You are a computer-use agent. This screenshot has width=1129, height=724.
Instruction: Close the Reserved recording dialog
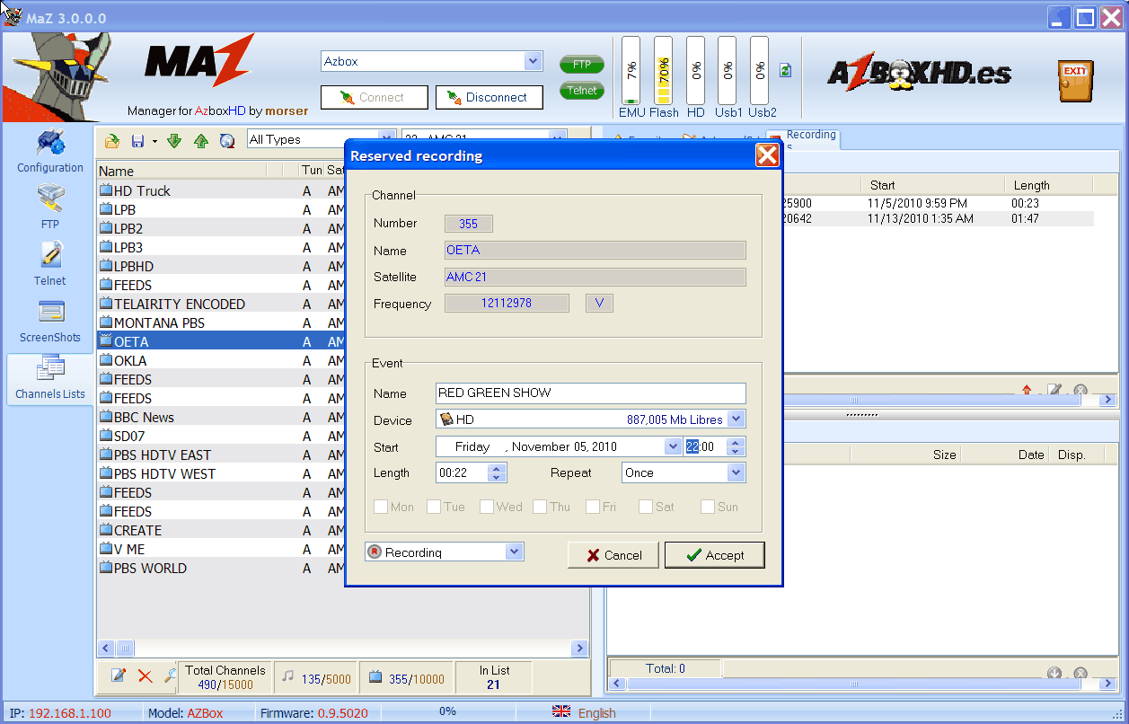click(767, 155)
